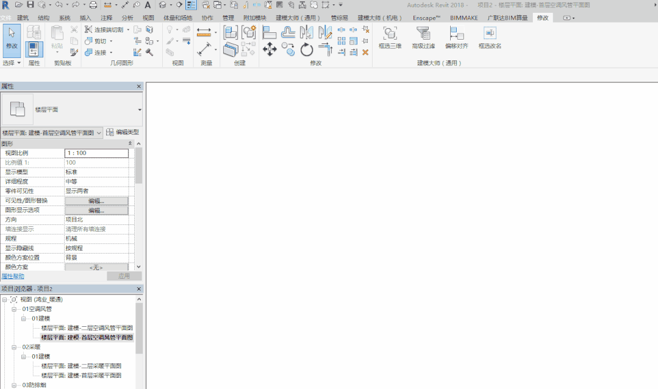Select 建模-二层空调风管平面图 in the project browser
Image resolution: width=658 pixels, height=389 pixels.
87,328
